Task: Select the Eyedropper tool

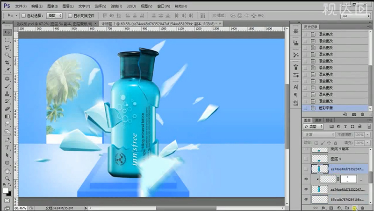Action: (x=7, y=70)
